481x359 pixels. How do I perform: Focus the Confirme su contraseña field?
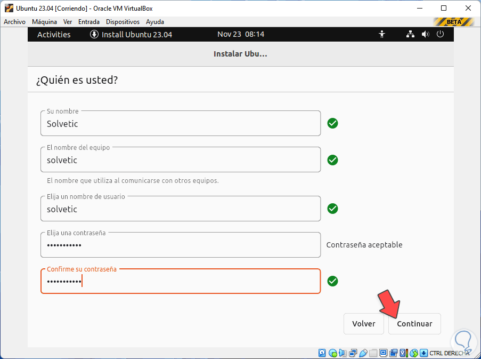181,281
